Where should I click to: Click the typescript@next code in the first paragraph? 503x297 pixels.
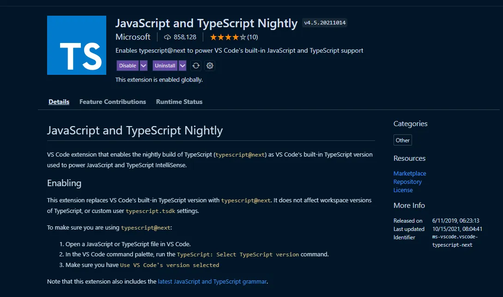coord(240,155)
